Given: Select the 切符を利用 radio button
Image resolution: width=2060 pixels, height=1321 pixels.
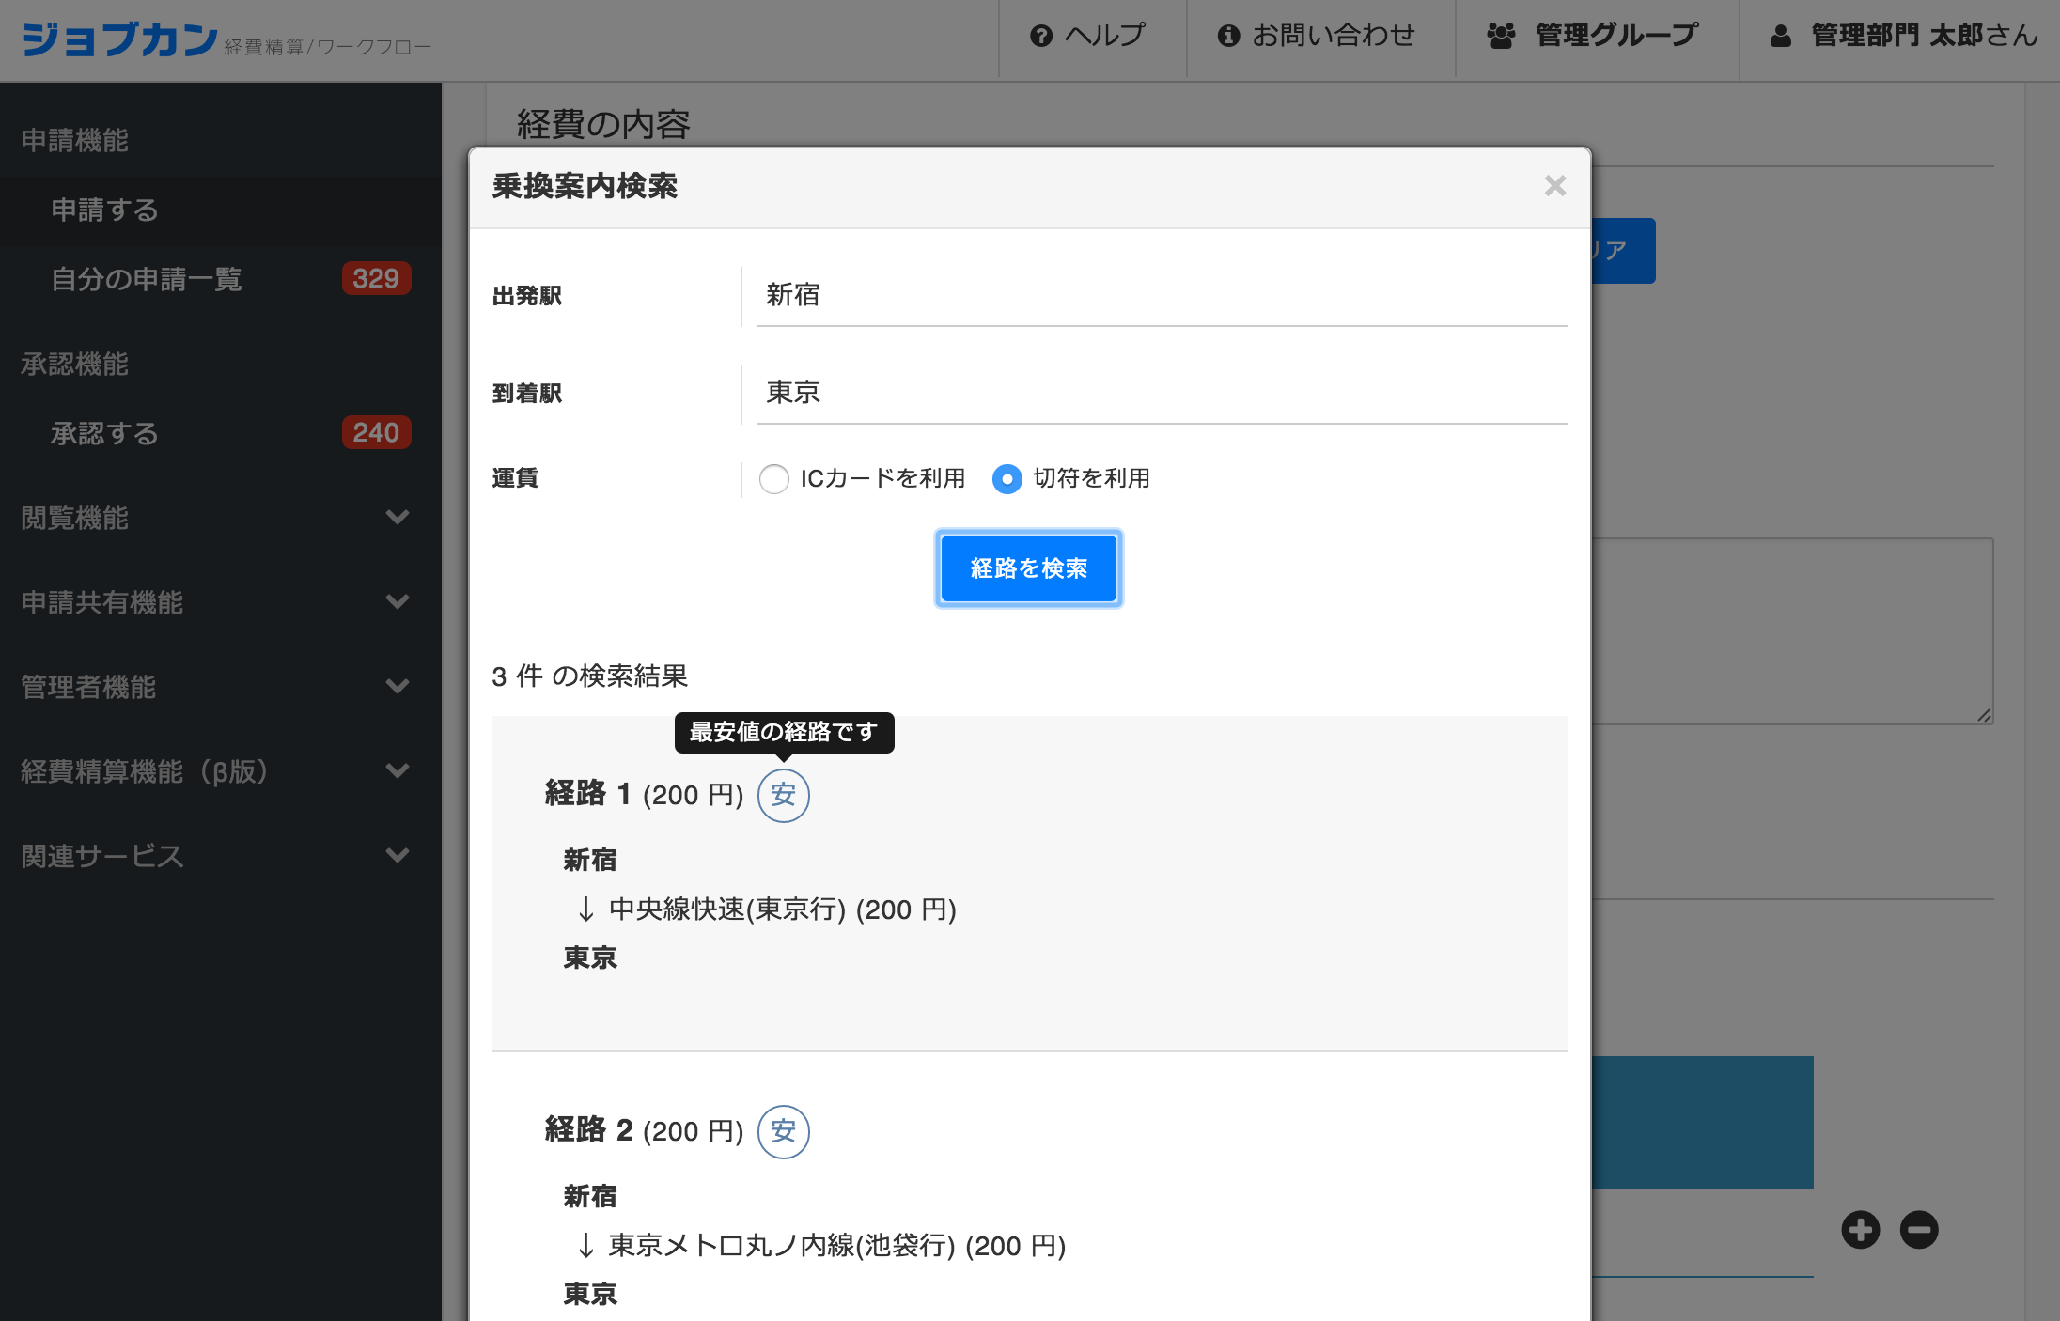Looking at the screenshot, I should click(1007, 479).
